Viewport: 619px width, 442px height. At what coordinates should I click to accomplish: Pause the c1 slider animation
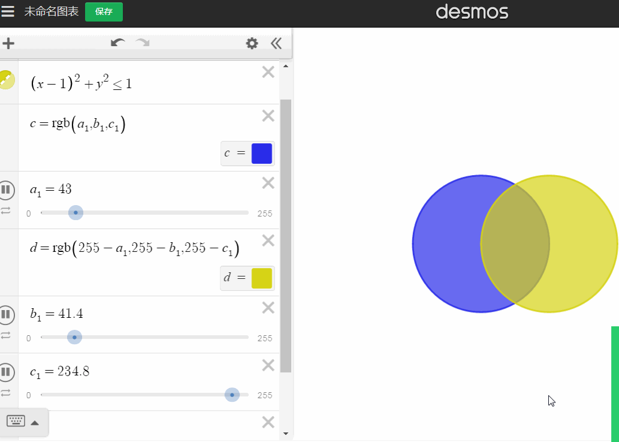[x=6, y=372]
